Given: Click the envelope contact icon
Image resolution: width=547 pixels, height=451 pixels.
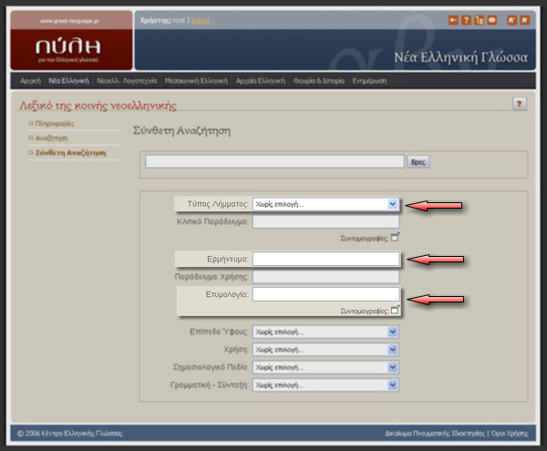Looking at the screenshot, I should [x=491, y=19].
